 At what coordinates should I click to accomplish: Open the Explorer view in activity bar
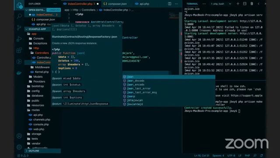19,5
